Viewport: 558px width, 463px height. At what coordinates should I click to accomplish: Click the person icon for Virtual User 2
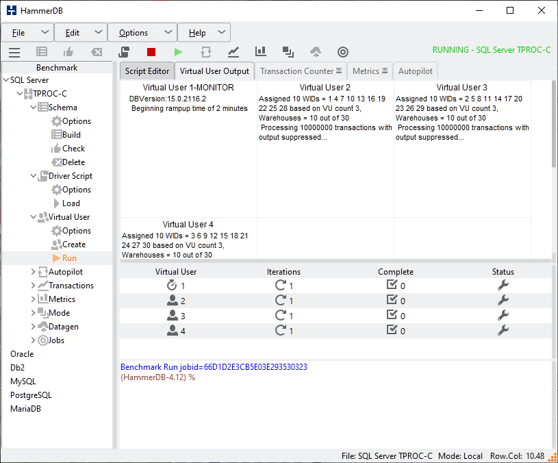point(173,300)
